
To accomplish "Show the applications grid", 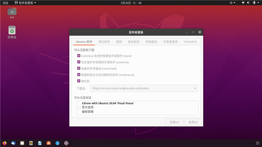I will point(257,143).
